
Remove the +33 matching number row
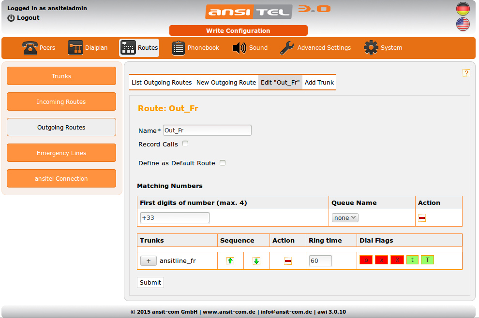click(x=422, y=218)
